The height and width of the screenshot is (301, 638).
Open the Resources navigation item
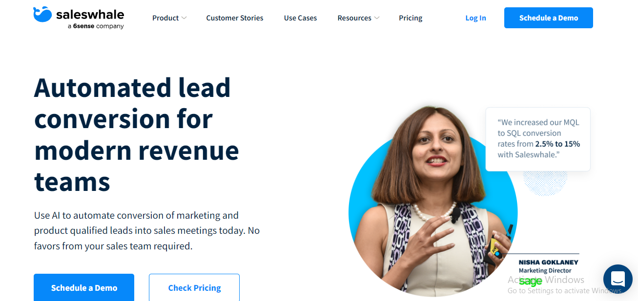354,18
